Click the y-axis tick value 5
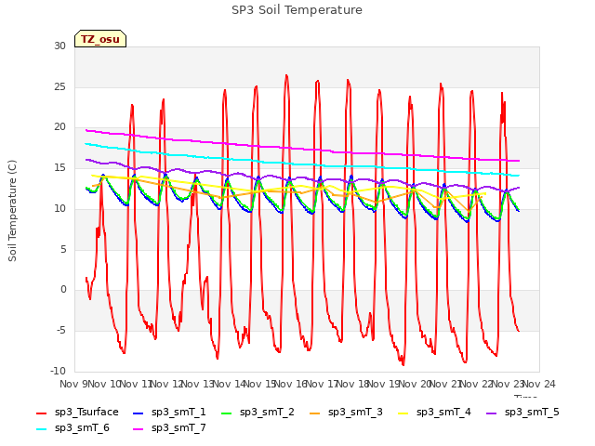The image size is (595, 446). coord(63,249)
